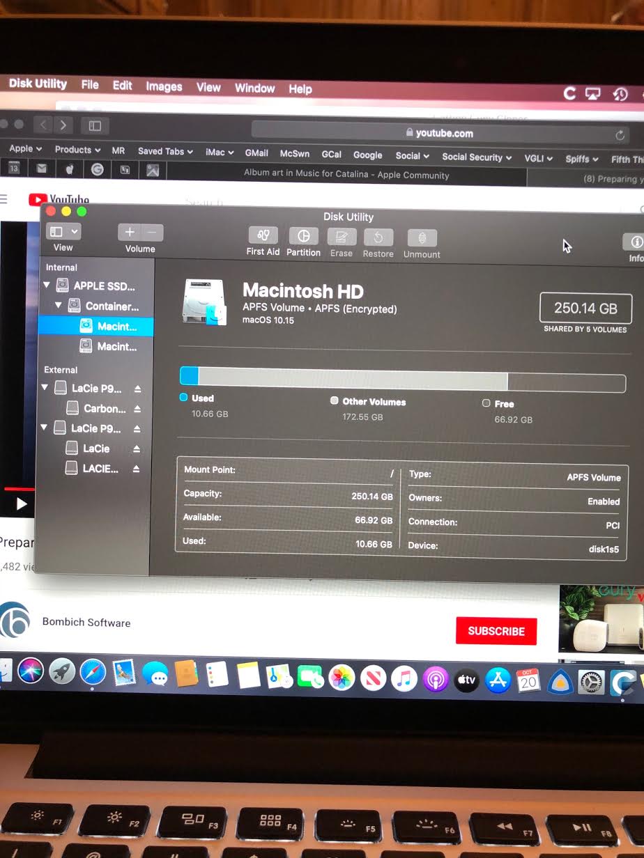Eject the LaCie volume

click(137, 449)
